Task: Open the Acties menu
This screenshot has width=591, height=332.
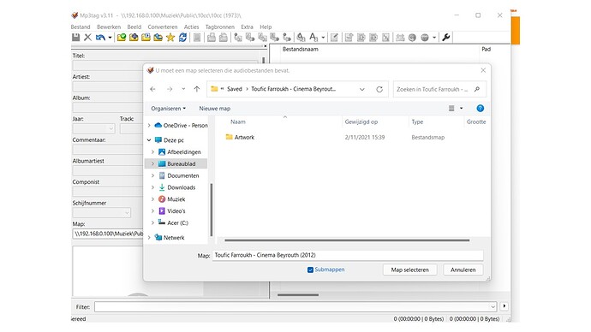Action: coord(192,27)
